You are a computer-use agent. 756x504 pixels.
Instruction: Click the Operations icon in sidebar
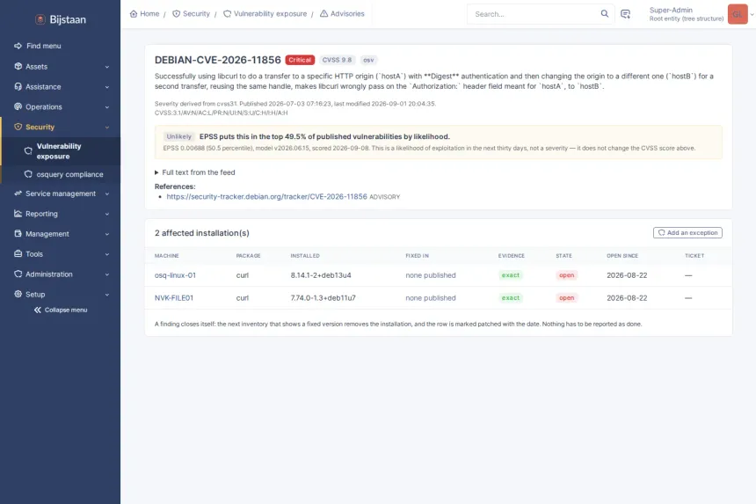coord(18,106)
